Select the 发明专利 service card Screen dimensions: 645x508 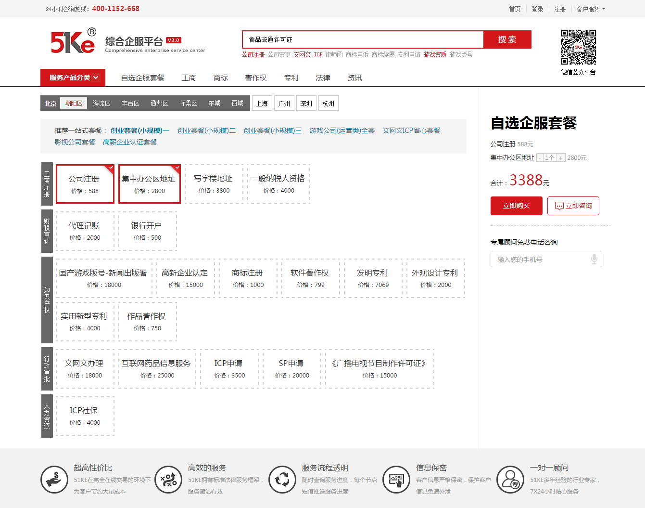click(x=373, y=278)
